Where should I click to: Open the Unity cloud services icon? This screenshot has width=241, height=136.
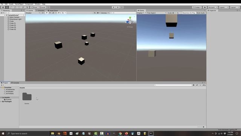tap(205, 7)
